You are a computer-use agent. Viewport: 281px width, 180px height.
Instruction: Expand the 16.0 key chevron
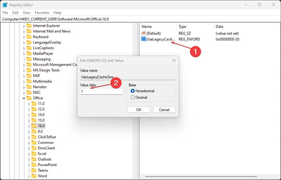29,126
